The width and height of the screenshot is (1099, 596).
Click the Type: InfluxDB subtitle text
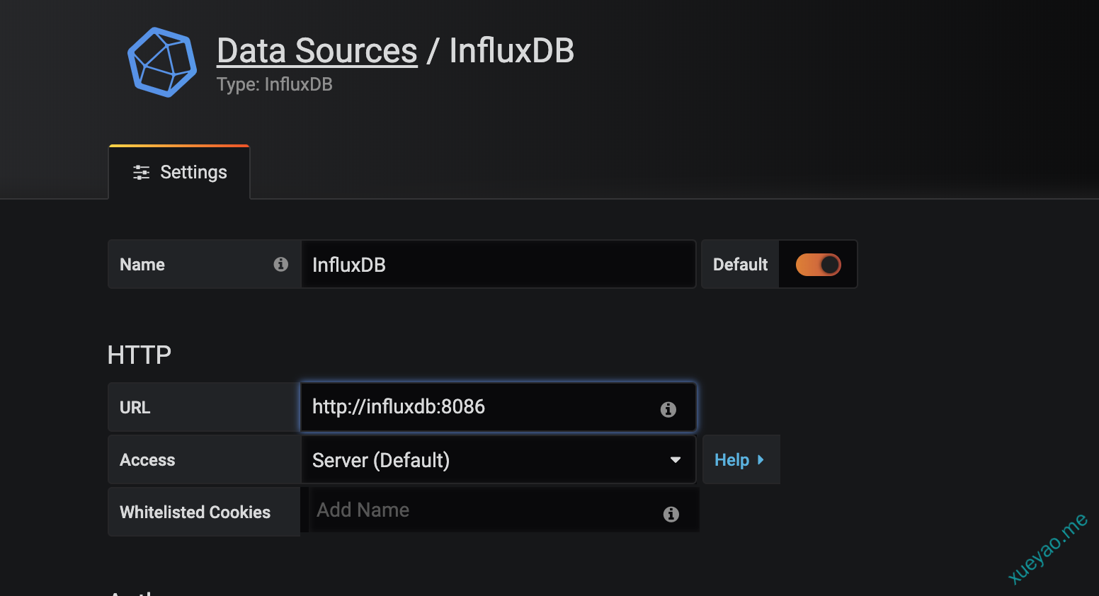pyautogui.click(x=275, y=84)
